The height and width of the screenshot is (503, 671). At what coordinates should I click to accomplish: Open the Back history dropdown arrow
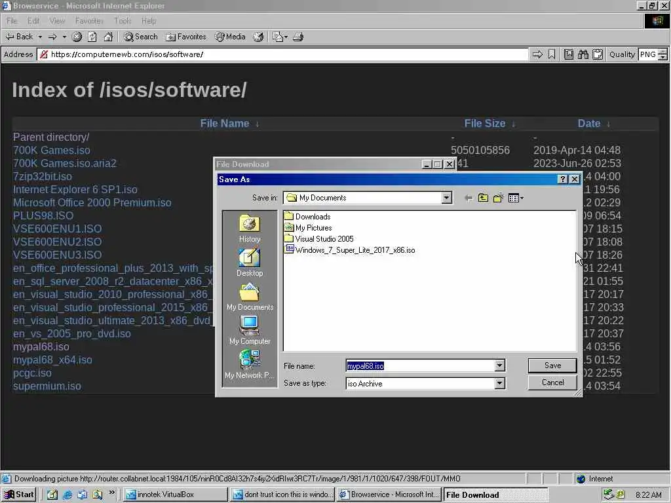click(x=40, y=37)
